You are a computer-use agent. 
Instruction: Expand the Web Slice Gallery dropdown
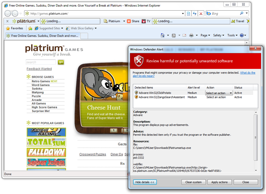pos(96,28)
